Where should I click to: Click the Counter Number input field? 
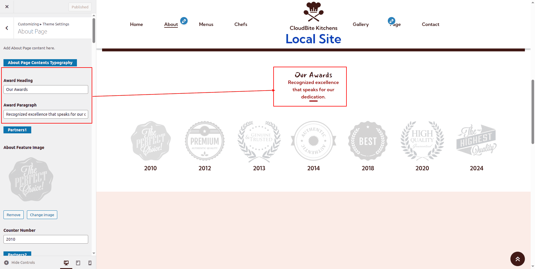pyautogui.click(x=46, y=239)
